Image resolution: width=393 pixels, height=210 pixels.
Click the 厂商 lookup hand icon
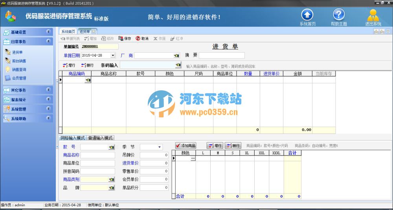177,56
